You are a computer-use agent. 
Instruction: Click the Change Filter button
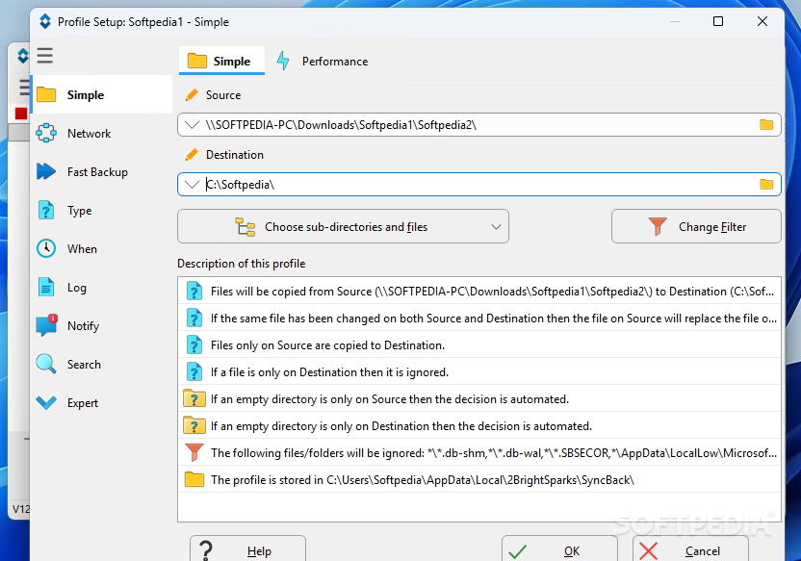[x=696, y=227]
